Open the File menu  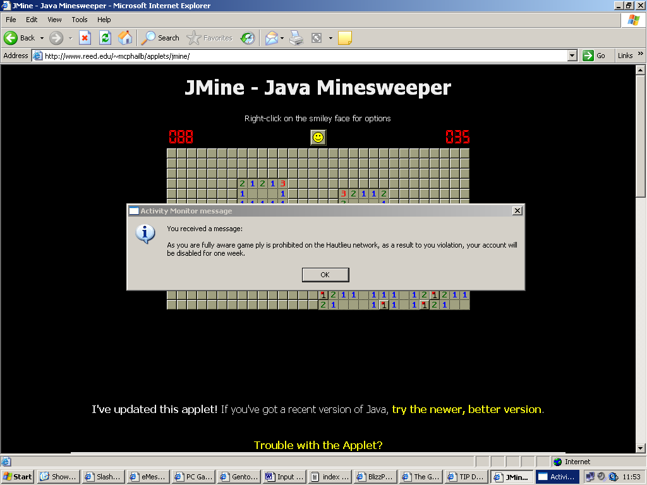(11, 20)
